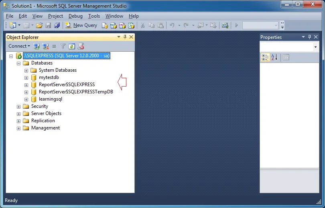The width and height of the screenshot is (325, 208).
Task: Click the Property Pages icon
Action: [286, 57]
